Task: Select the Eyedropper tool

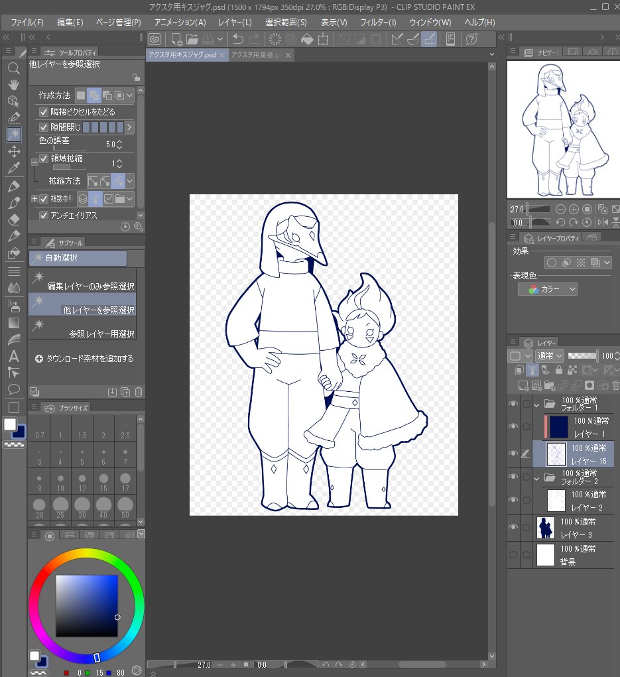Action: click(14, 168)
